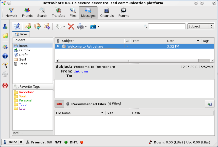218x147 pixels.
Task: Select the Inbox folder
Action: coord(33,46)
